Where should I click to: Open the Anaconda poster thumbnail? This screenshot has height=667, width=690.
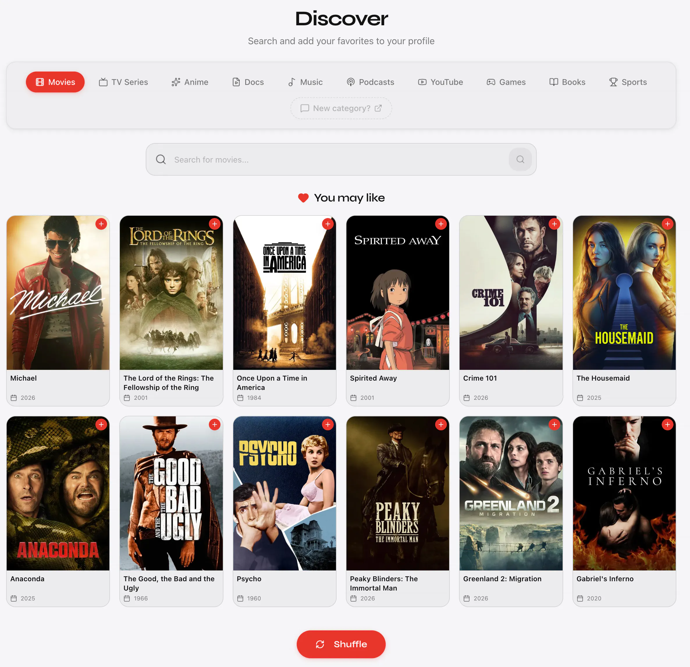click(x=58, y=493)
